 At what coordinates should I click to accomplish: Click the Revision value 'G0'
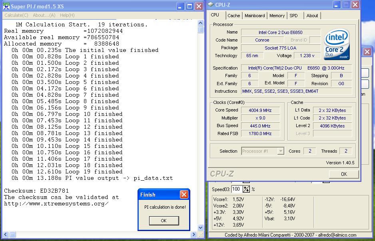(x=341, y=84)
